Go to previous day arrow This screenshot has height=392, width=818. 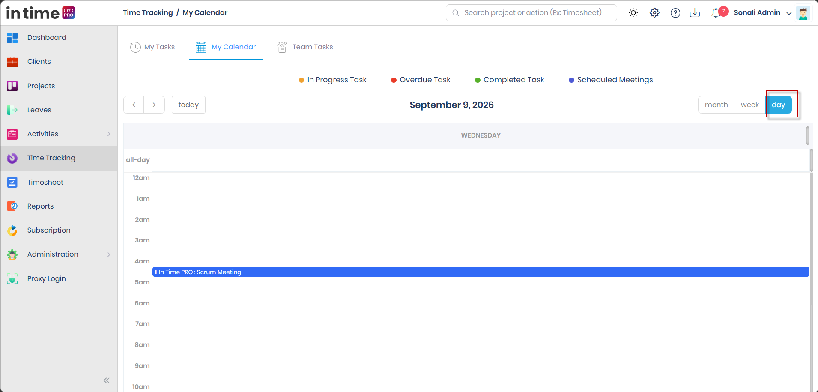pos(134,105)
